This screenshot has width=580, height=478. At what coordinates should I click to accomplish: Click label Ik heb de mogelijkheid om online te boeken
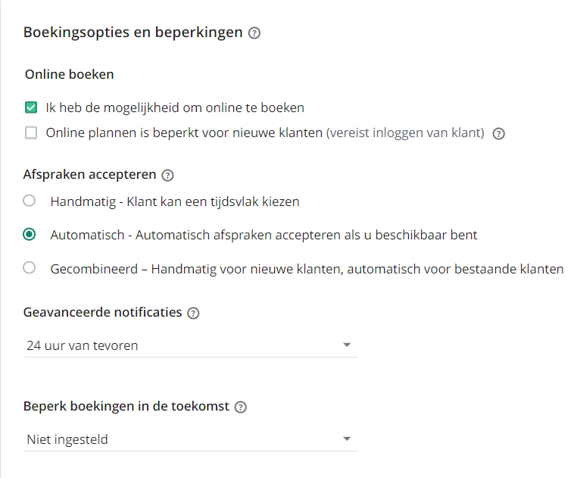coord(175,108)
